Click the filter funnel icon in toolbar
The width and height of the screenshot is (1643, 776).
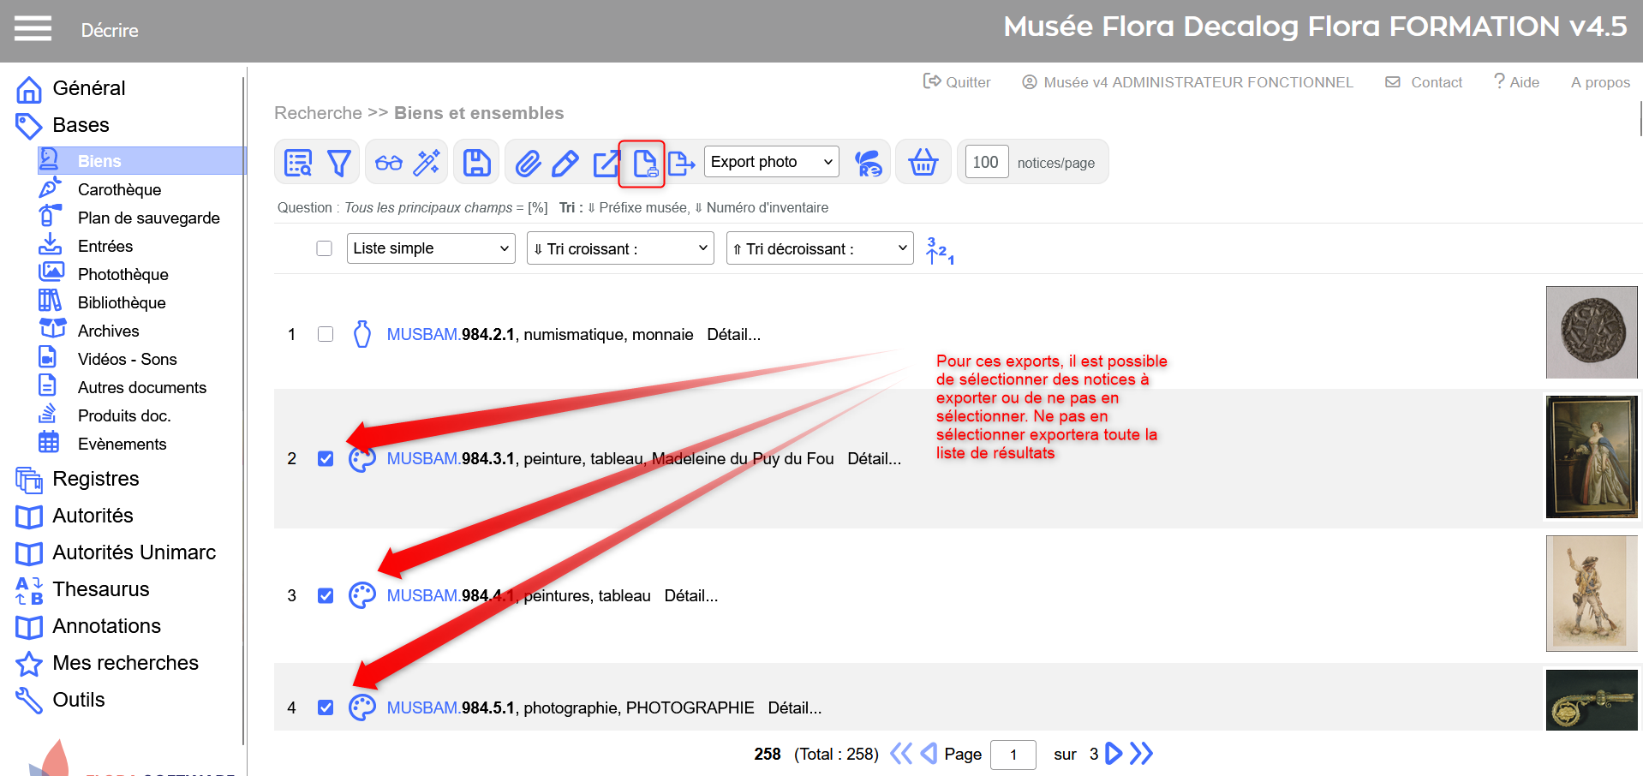click(x=339, y=163)
